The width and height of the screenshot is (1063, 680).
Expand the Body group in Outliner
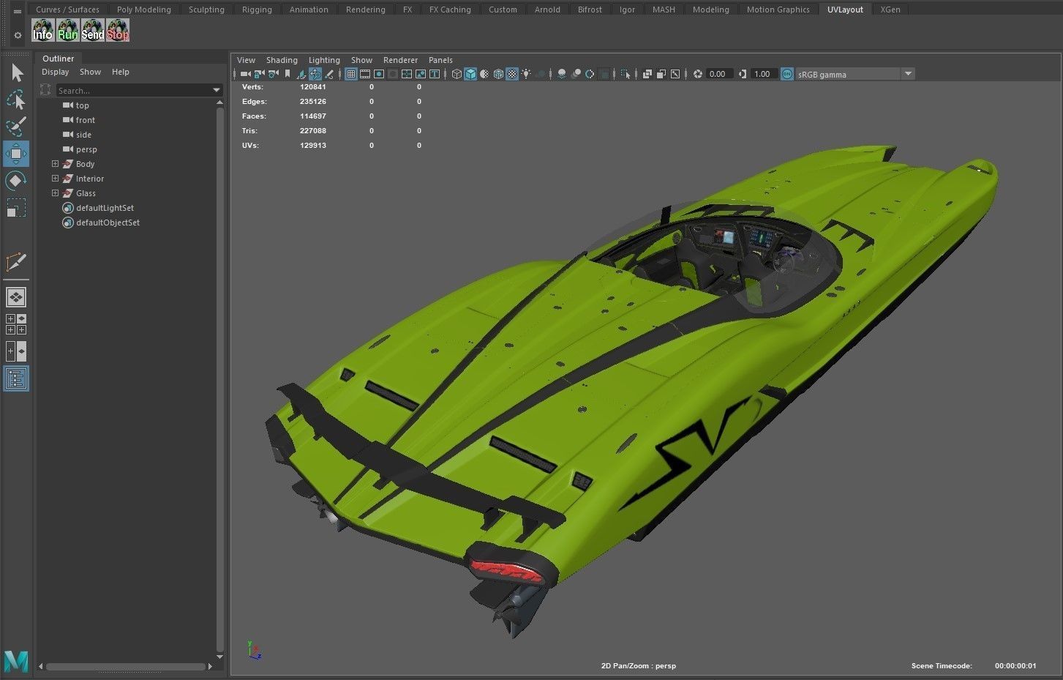55,164
